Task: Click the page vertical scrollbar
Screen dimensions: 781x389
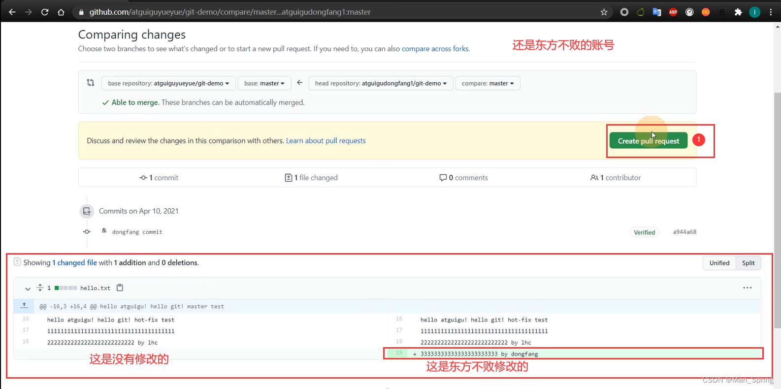Action: [777, 210]
